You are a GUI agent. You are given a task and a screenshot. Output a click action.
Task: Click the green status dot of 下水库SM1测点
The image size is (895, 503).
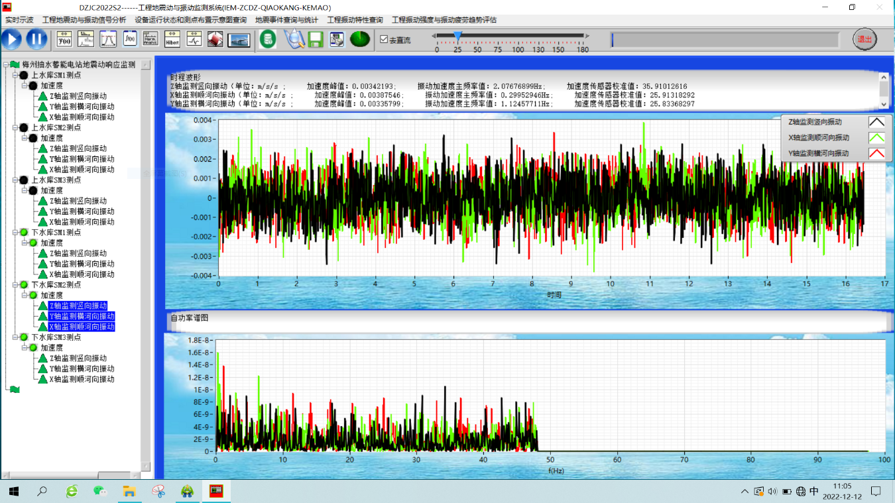tap(24, 232)
